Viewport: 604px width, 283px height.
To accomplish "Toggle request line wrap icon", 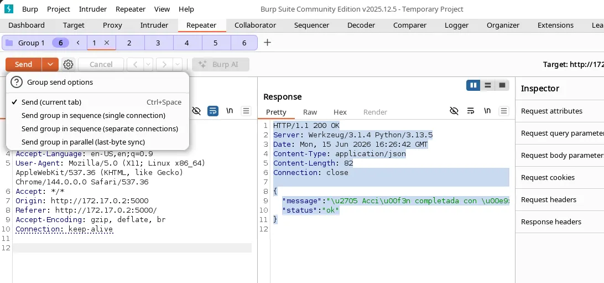I will point(212,111).
